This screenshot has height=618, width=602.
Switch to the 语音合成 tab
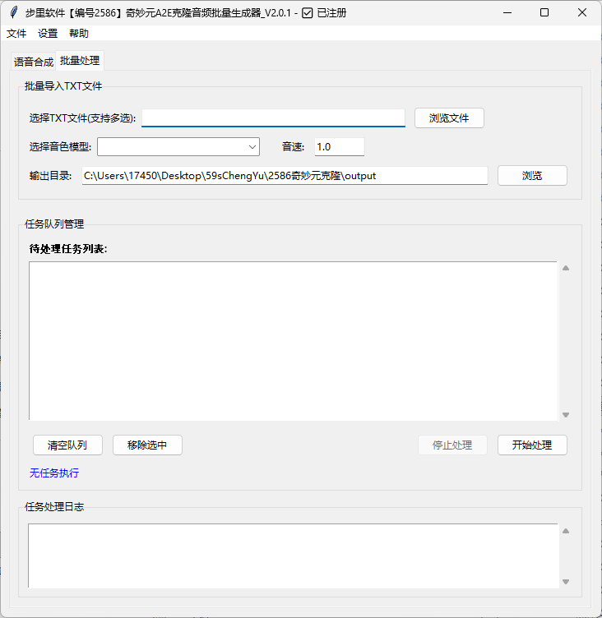pos(33,62)
